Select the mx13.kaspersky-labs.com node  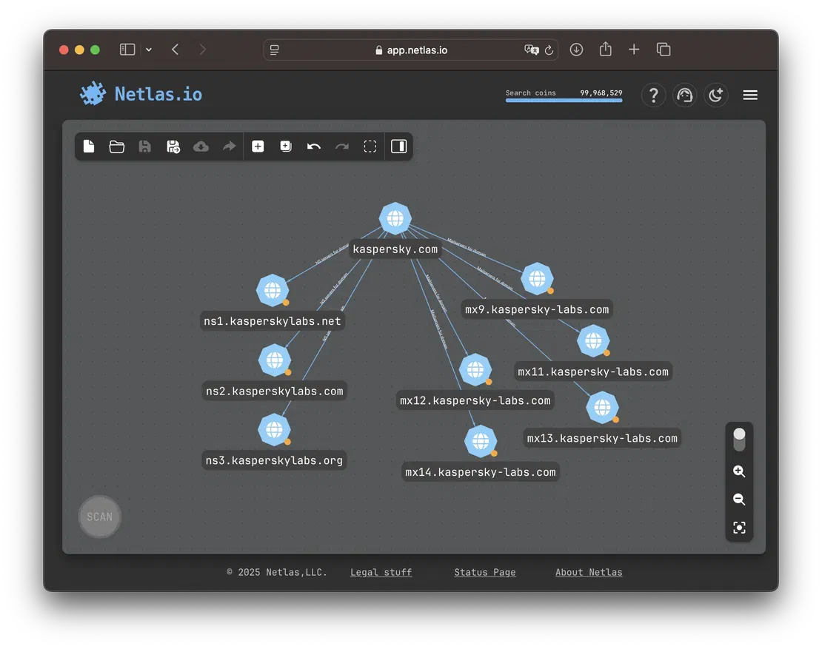coord(602,407)
